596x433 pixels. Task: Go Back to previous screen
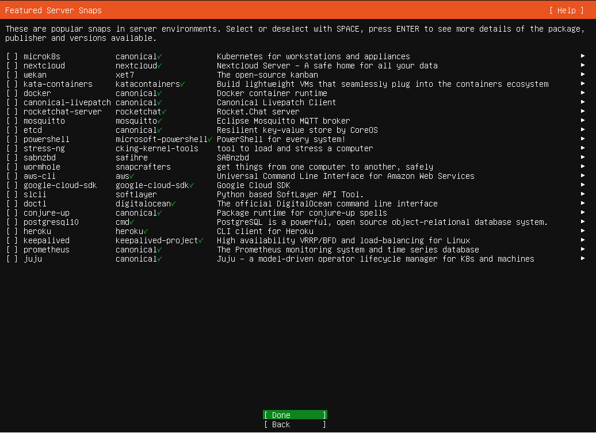(295, 424)
